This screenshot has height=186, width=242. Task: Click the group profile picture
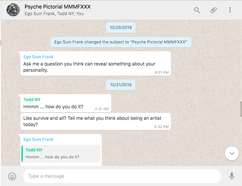pos(13,10)
